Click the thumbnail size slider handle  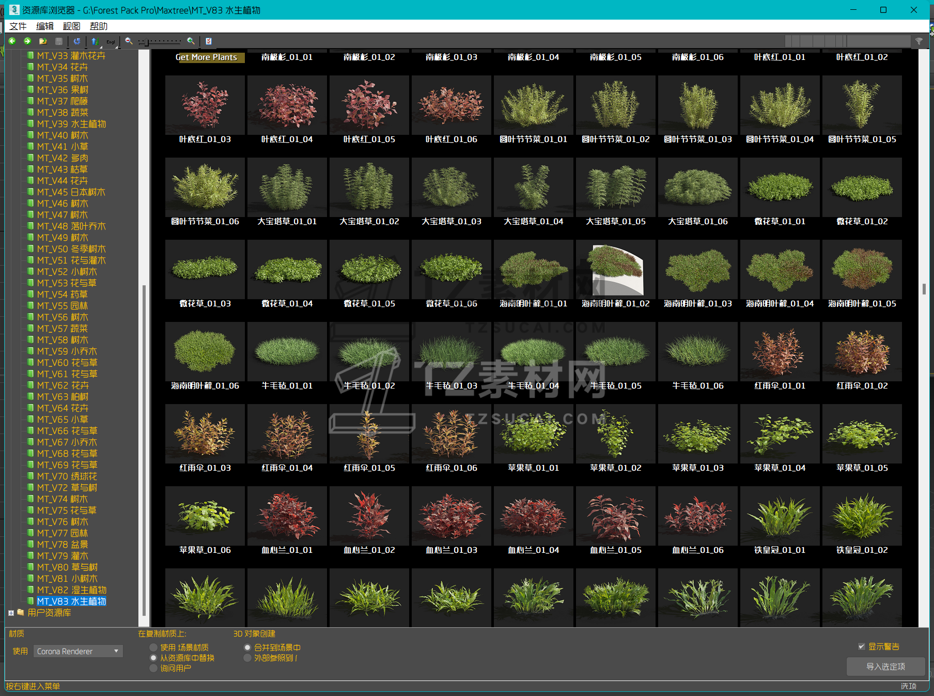tap(146, 42)
